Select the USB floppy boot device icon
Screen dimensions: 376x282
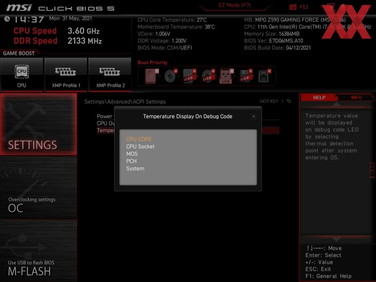click(x=246, y=76)
